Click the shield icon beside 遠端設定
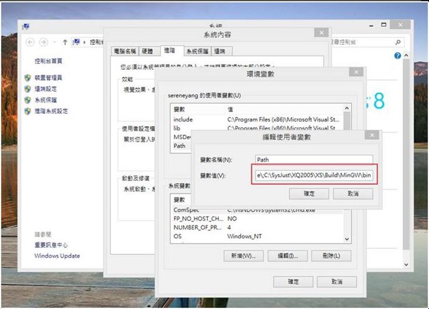Image resolution: width=429 pixels, height=309 pixels. 27,89
